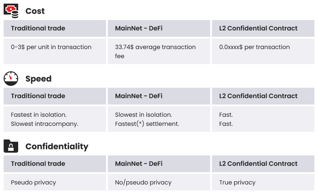Click MainNet - DeFi header in Cost table
This screenshot has height=194, width=318.
(x=159, y=28)
